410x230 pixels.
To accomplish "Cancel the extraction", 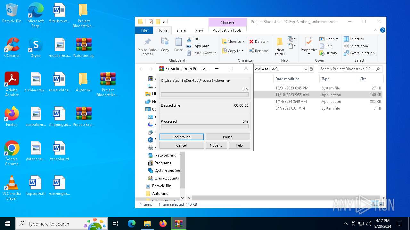I will [182, 145].
